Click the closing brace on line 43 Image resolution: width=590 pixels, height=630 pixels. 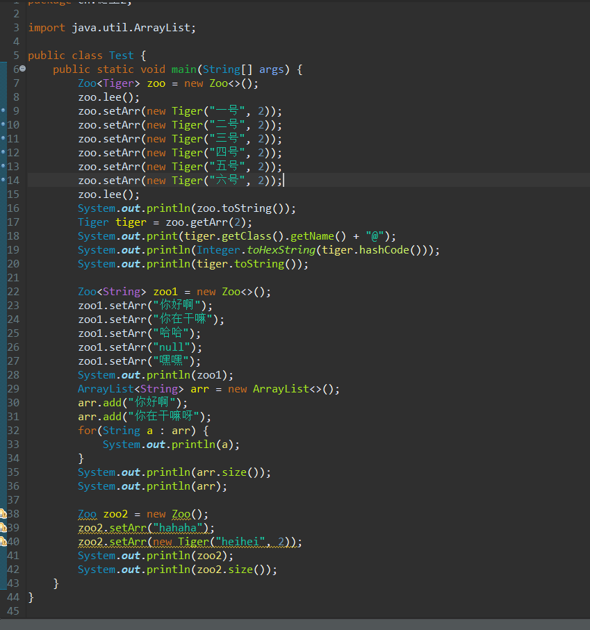pos(56,583)
